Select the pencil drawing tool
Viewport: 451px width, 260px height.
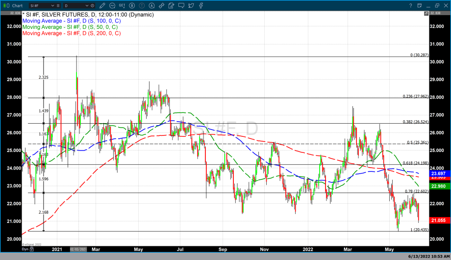102,5
